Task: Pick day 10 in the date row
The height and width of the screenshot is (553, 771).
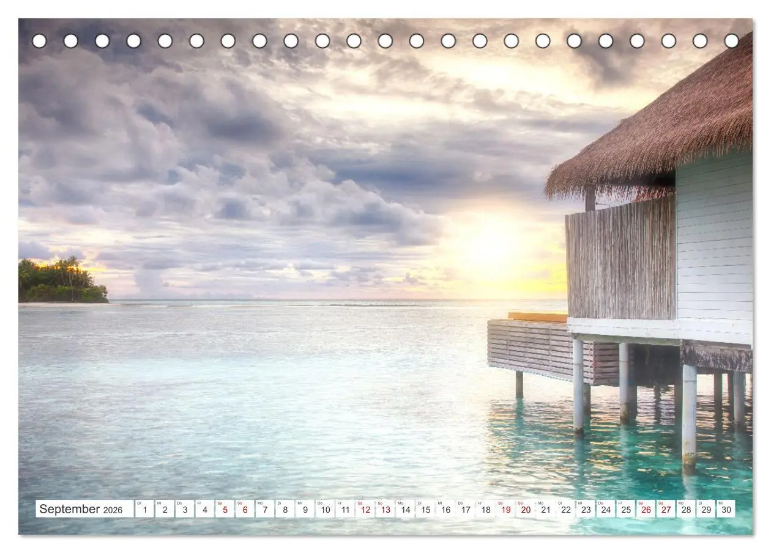Action: [325, 508]
